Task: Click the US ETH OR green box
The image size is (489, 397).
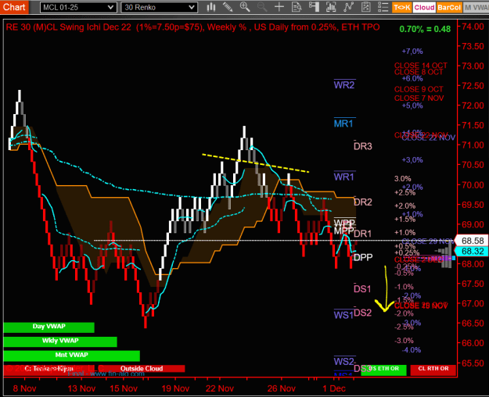Action: pyautogui.click(x=383, y=369)
